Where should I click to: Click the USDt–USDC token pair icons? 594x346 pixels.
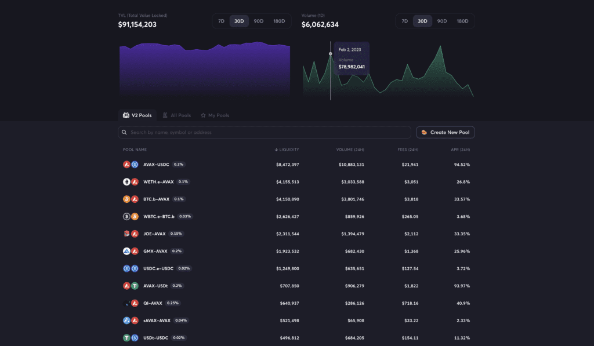[131, 338]
